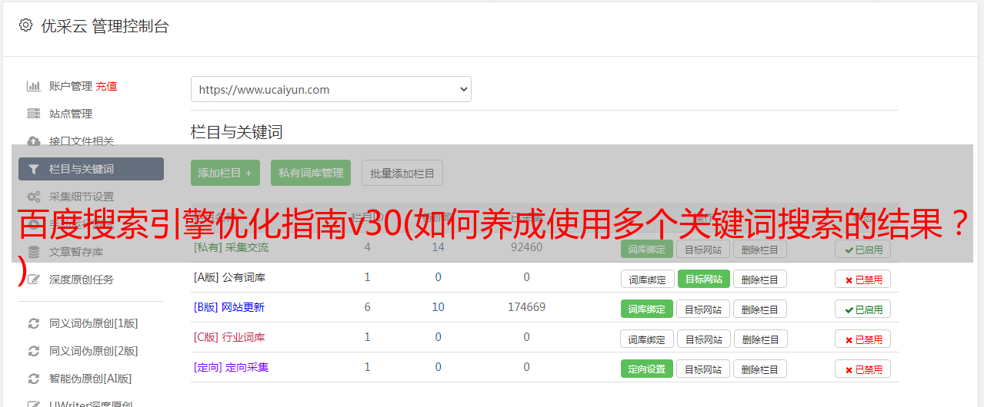This screenshot has height=407, width=984.
Task: Click 删除栏目 in the 定向采集 row
Action: coord(760,369)
